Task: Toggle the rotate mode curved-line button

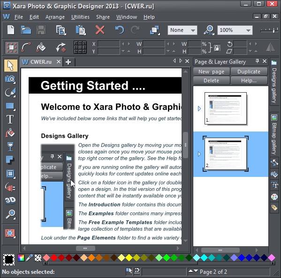Action: click(x=26, y=47)
